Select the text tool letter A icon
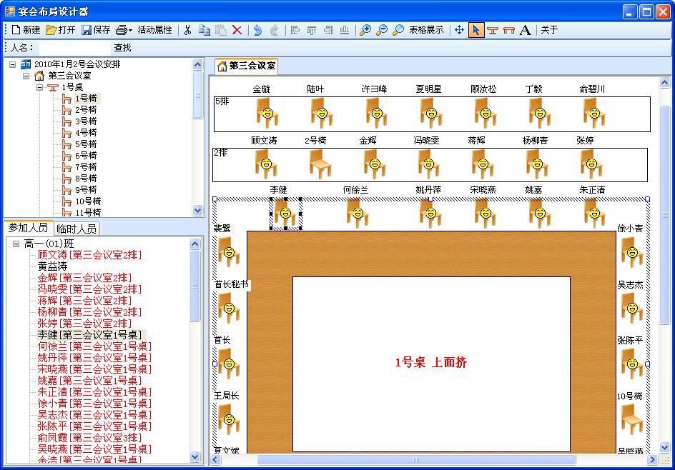 point(526,30)
